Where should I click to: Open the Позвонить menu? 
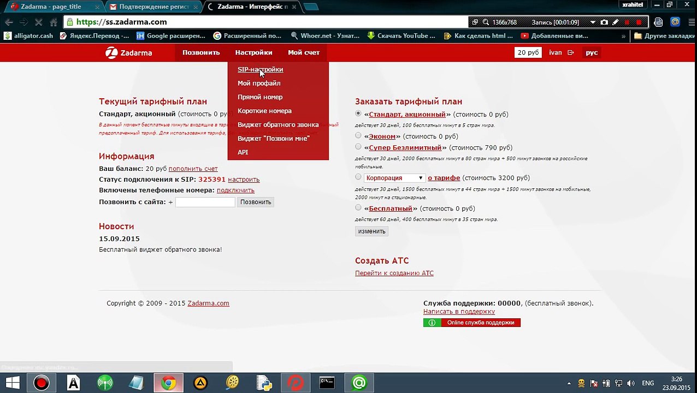[x=201, y=53]
